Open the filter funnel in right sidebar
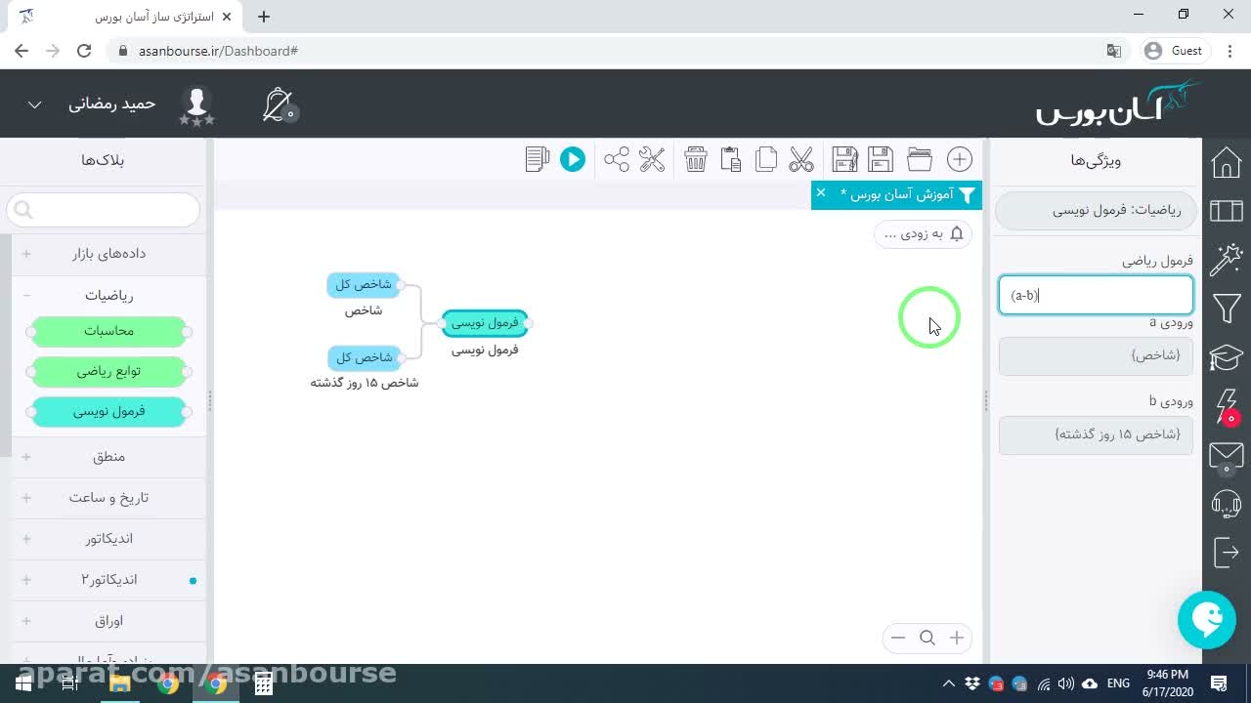The width and height of the screenshot is (1251, 703). pos(1227,309)
